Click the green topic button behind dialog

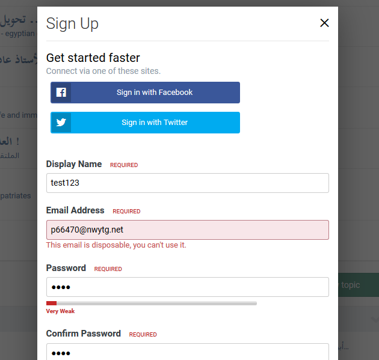tap(359, 285)
